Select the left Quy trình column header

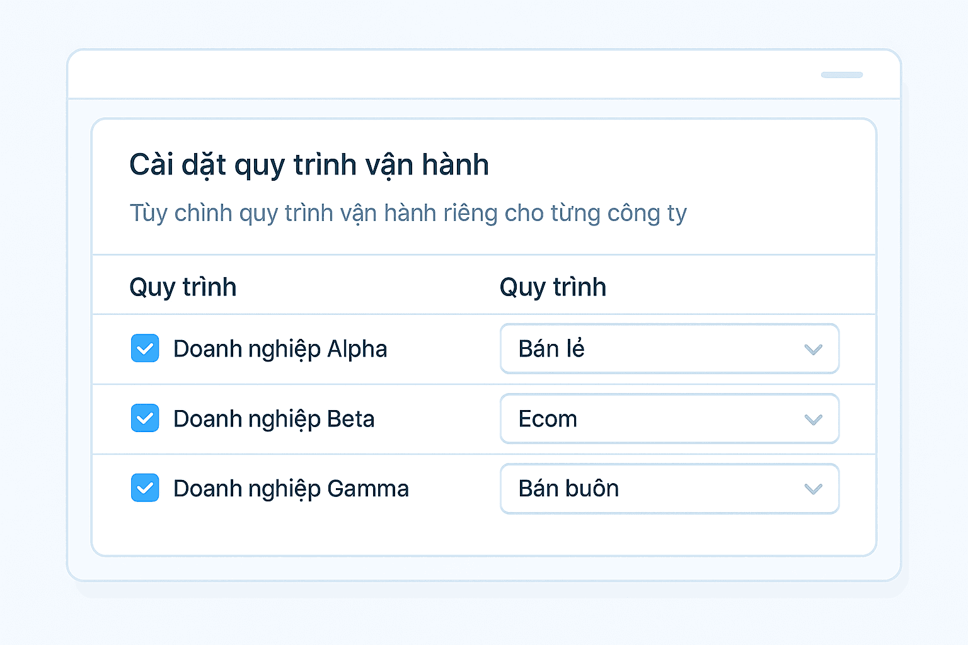point(183,287)
